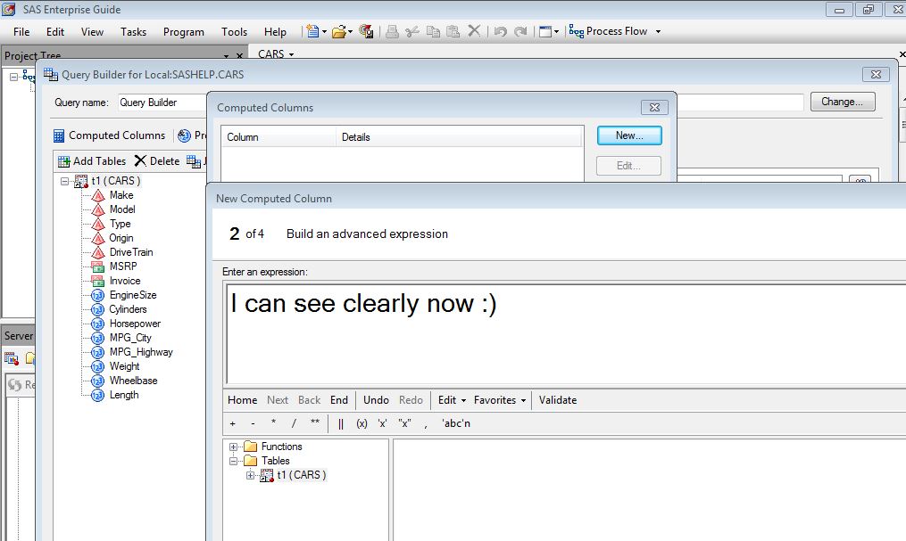The width and height of the screenshot is (906, 541).
Task: Select the Horsepower column in the tree
Action: click(x=135, y=324)
